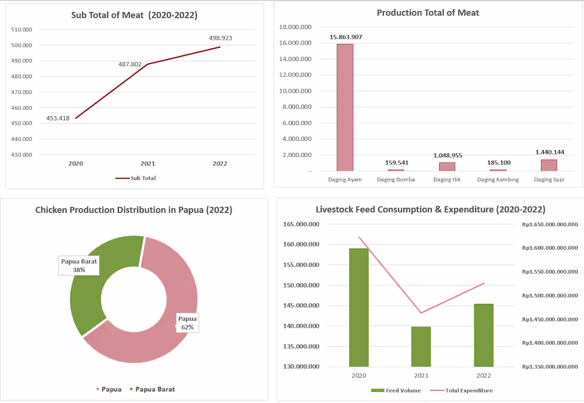
Task: Select the Daging Domba axis label
Action: pyautogui.click(x=396, y=180)
